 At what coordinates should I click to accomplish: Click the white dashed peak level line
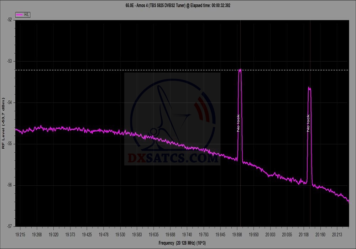[107, 70]
